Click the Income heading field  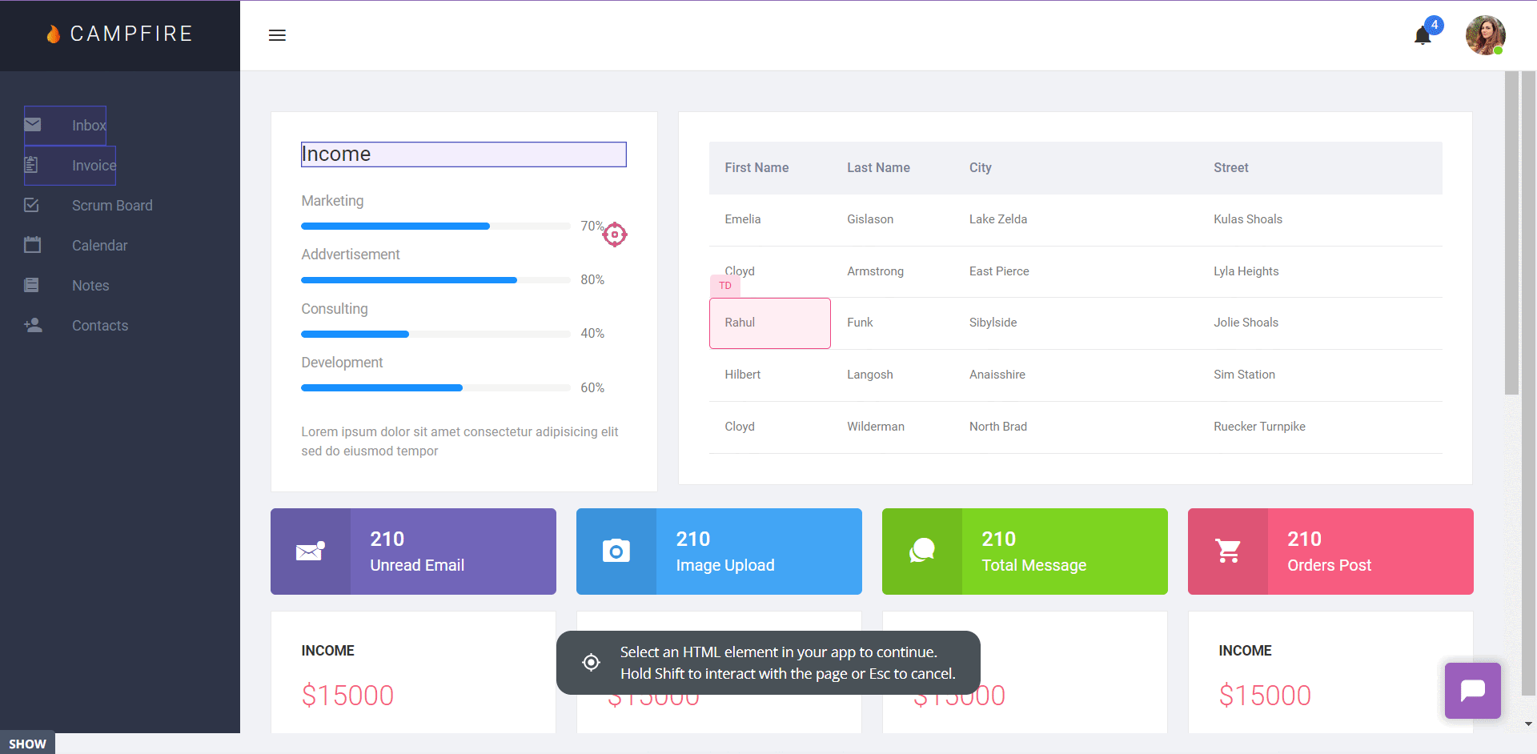click(463, 154)
